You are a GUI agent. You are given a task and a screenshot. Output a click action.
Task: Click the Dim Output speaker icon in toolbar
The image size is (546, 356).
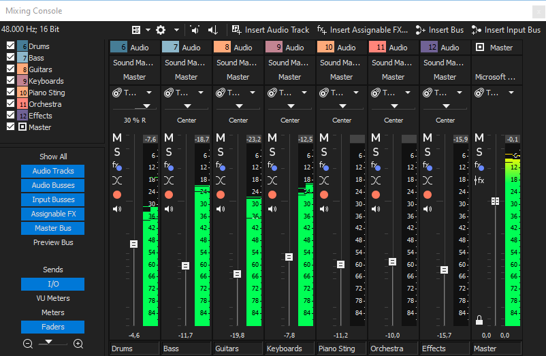tap(195, 30)
